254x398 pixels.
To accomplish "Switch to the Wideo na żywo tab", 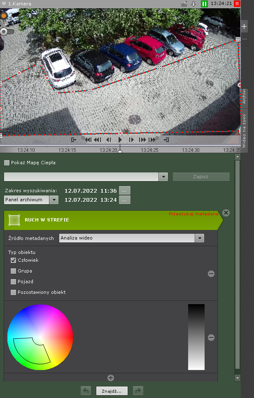I will tap(244, 131).
